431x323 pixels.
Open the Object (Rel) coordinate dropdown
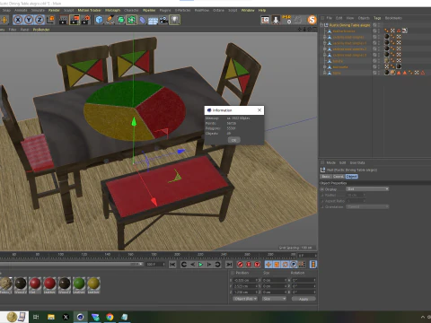coord(245,299)
